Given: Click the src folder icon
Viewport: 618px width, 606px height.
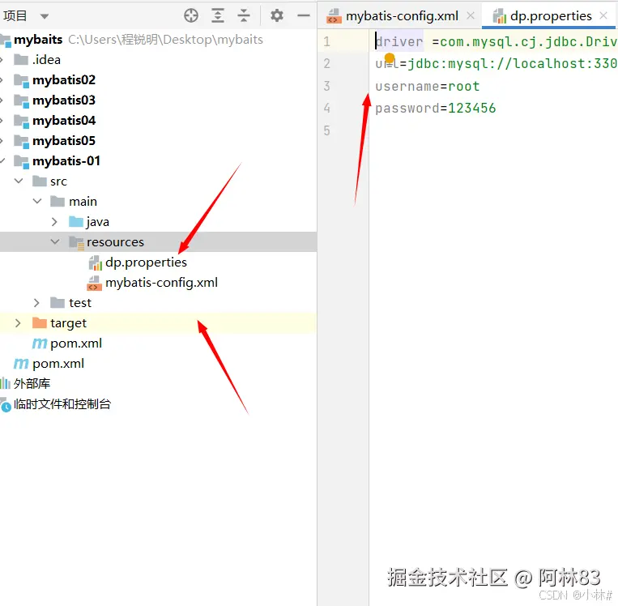Looking at the screenshot, I should tap(40, 181).
